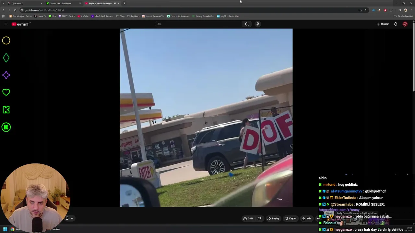This screenshot has height=233, width=415.
Task: Click the page vertical scrollbar
Action: point(414,57)
